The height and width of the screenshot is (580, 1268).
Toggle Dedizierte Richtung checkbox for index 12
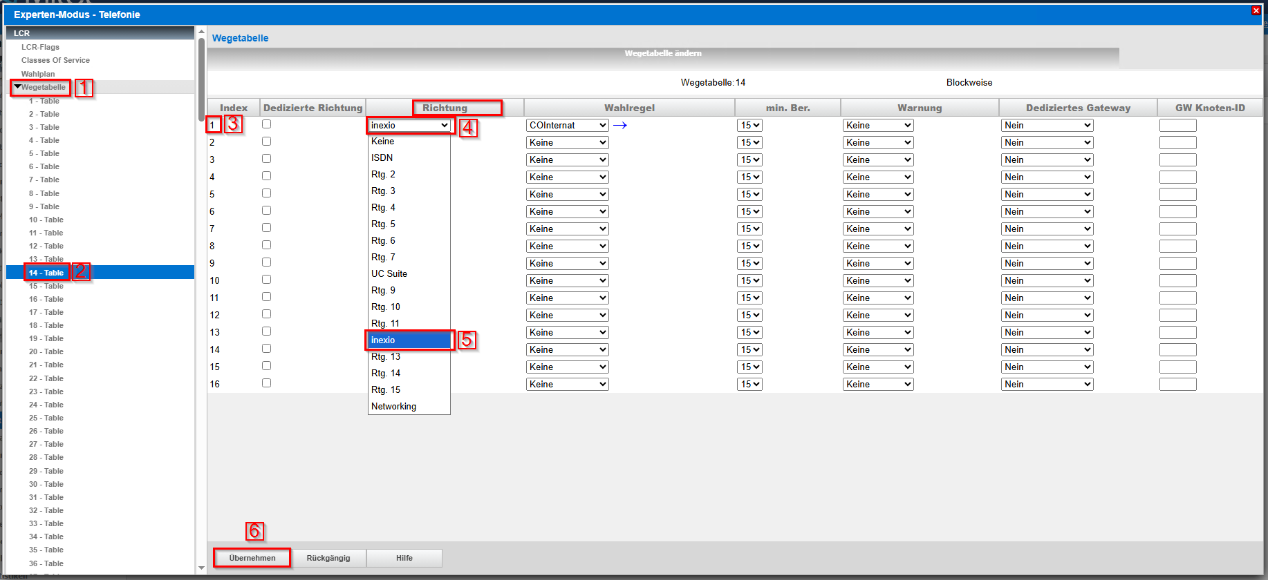266,314
